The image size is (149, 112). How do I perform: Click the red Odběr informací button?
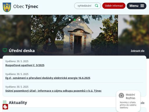click(x=114, y=6)
